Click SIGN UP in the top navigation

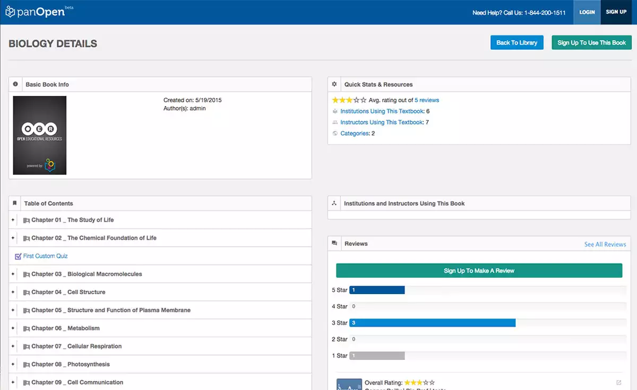point(616,12)
